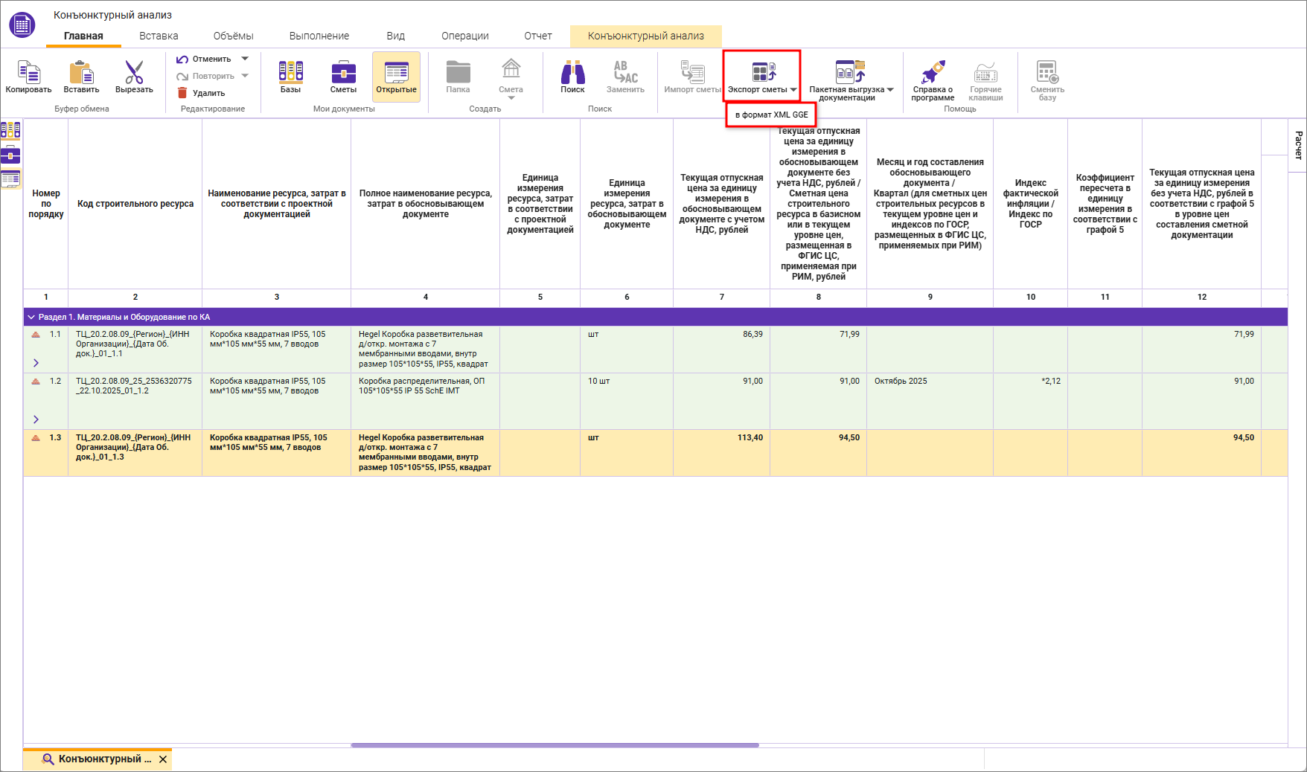
Task: Choose 'в формат XML GGE' export option
Action: click(771, 115)
